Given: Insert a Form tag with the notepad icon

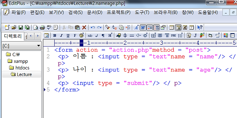Looking at the screenshot, I should 189,35.
